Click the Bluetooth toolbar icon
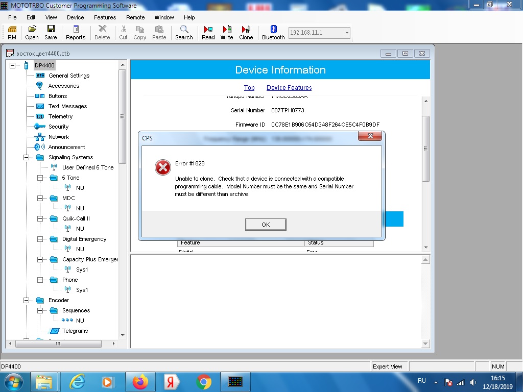 coord(273,33)
